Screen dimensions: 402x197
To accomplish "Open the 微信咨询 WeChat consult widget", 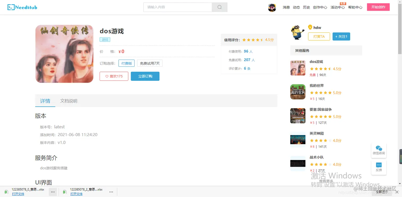I will (x=379, y=150).
